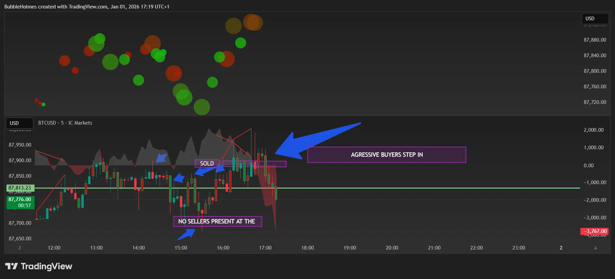Click the 18:00 time axis label
Screen dimensions: 615x279
click(308, 248)
